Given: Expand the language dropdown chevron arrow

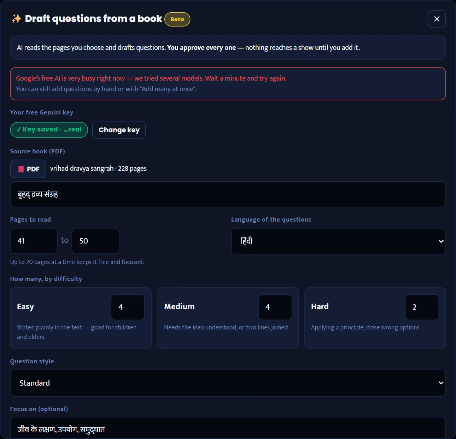Looking at the screenshot, I should click(x=441, y=241).
